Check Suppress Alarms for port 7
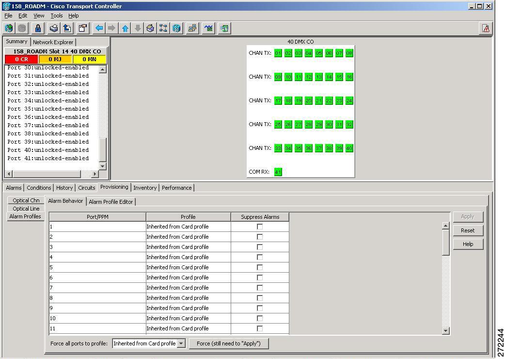The image size is (505, 359). (x=260, y=288)
